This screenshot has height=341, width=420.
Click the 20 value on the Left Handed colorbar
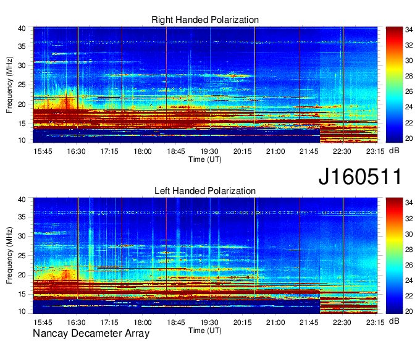click(x=409, y=311)
